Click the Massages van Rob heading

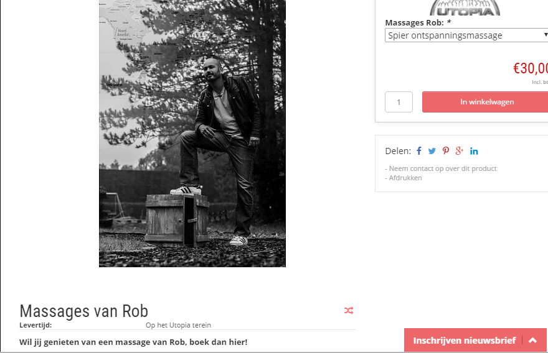tap(84, 311)
